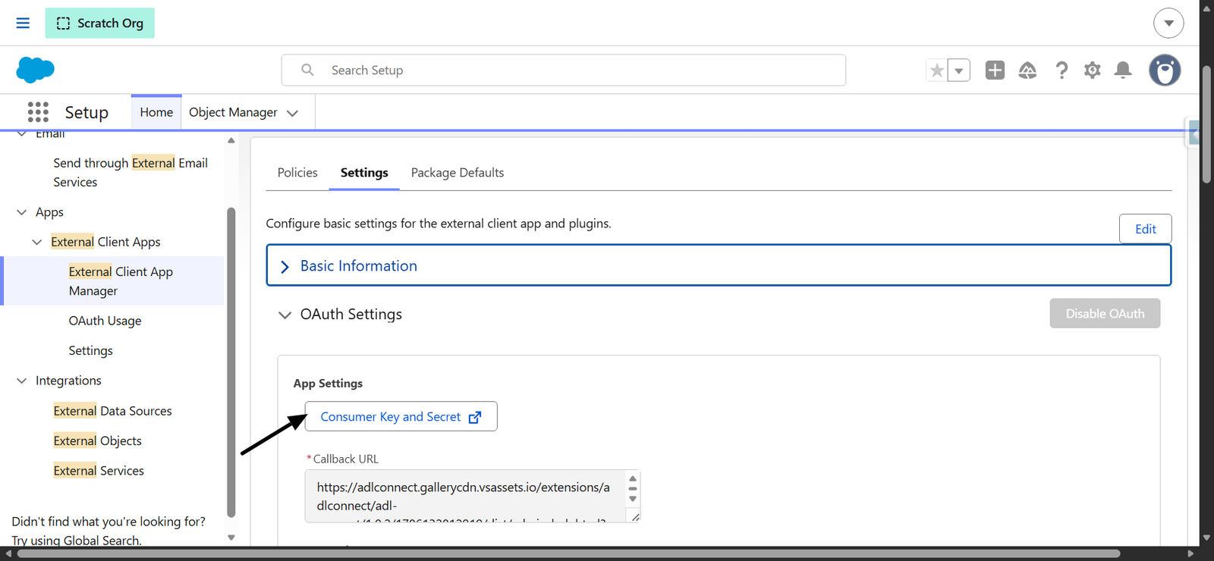Open the Object Manager dropdown chevron
Viewport: 1214px width, 561px height.
[292, 113]
